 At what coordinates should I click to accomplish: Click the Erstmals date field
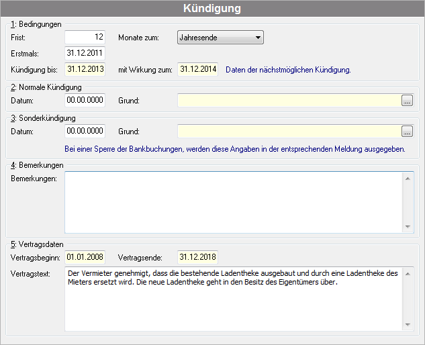[85, 53]
